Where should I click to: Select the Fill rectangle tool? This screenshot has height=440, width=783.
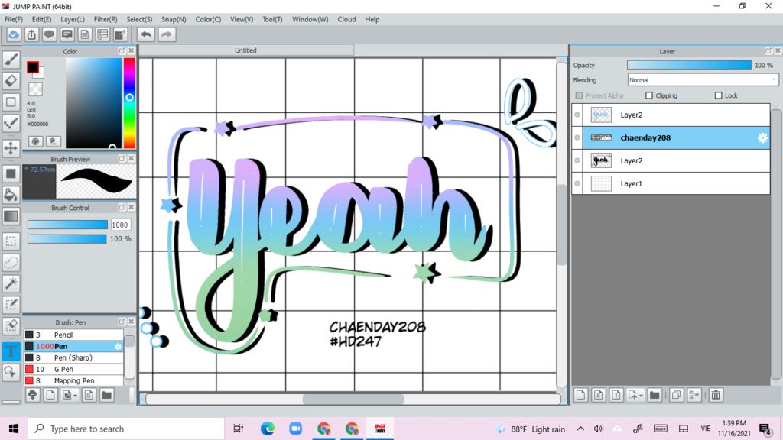[x=11, y=173]
